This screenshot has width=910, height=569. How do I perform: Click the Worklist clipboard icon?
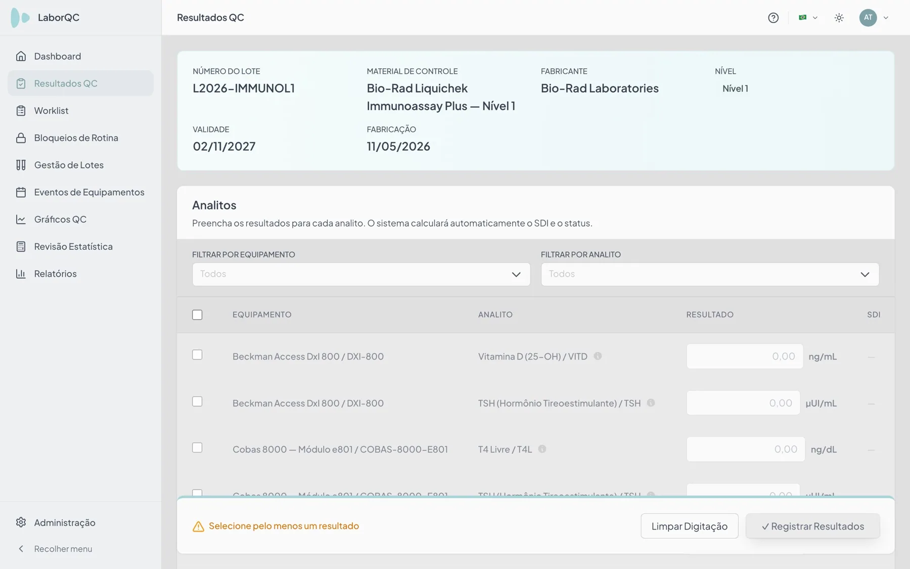coord(21,111)
